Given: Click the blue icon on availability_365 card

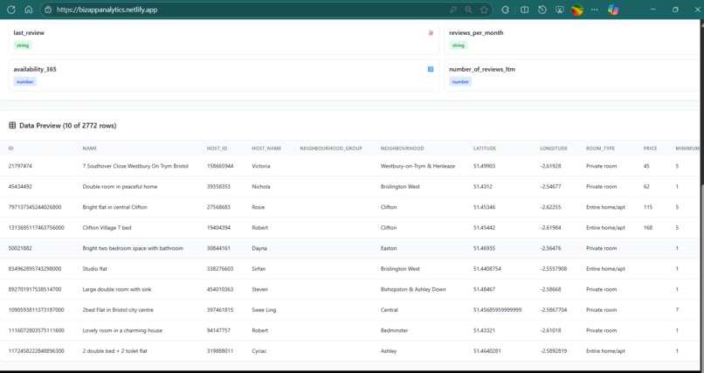Looking at the screenshot, I should pyautogui.click(x=431, y=69).
